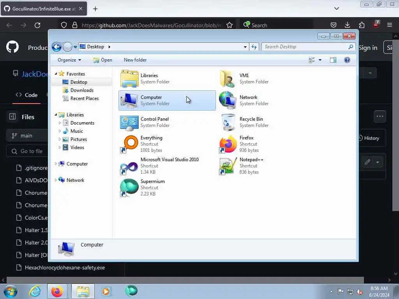Create a New folder
The image size is (399, 299).
[x=135, y=60]
